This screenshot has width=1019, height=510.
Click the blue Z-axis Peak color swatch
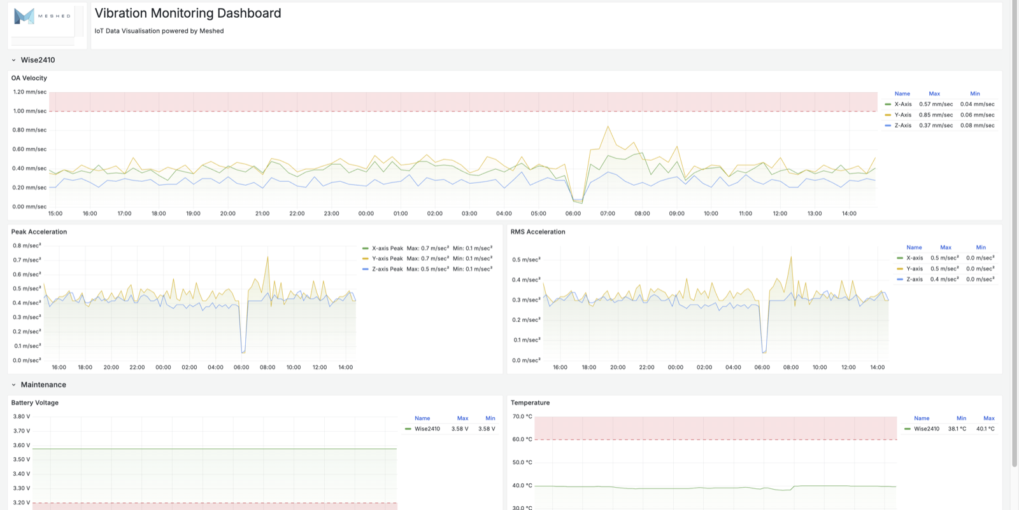pyautogui.click(x=366, y=269)
